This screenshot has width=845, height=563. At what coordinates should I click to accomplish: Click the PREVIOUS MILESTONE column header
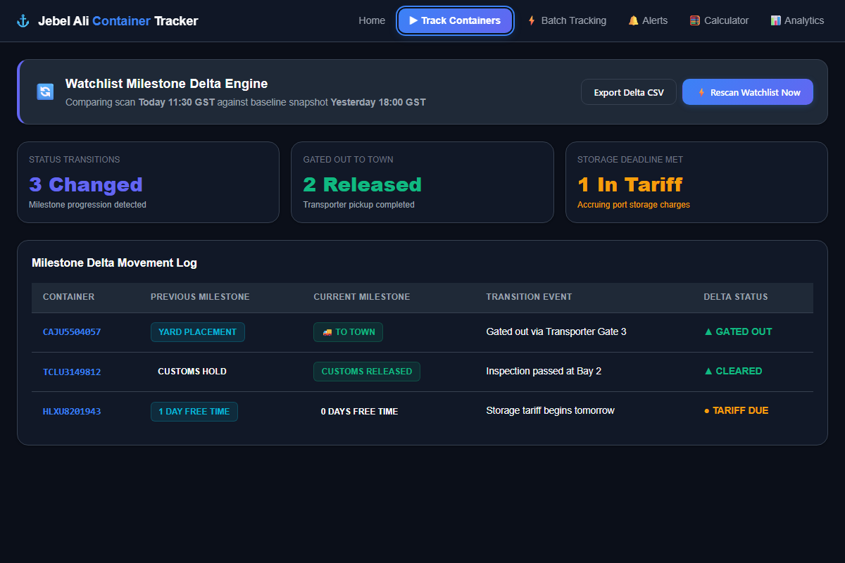(200, 297)
